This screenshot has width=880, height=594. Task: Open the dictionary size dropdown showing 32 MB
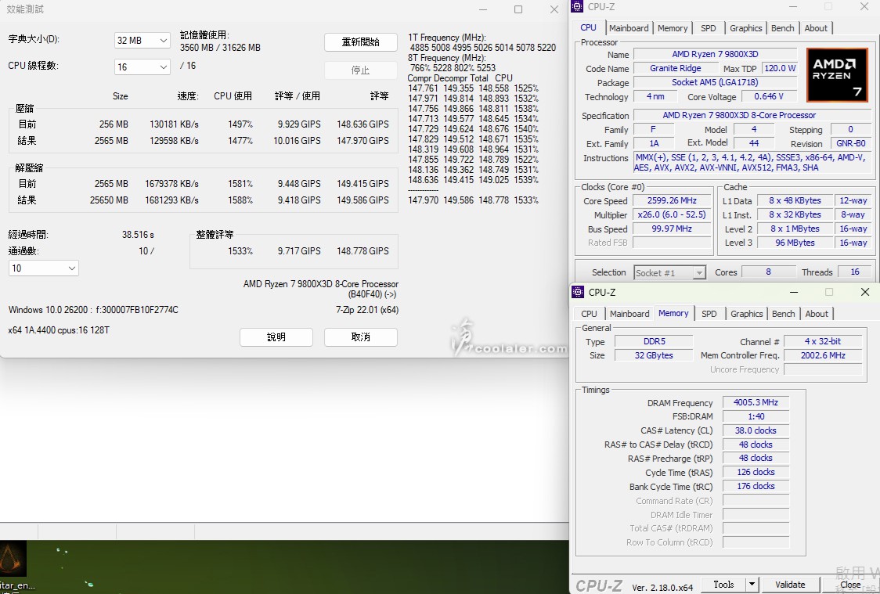pyautogui.click(x=142, y=41)
